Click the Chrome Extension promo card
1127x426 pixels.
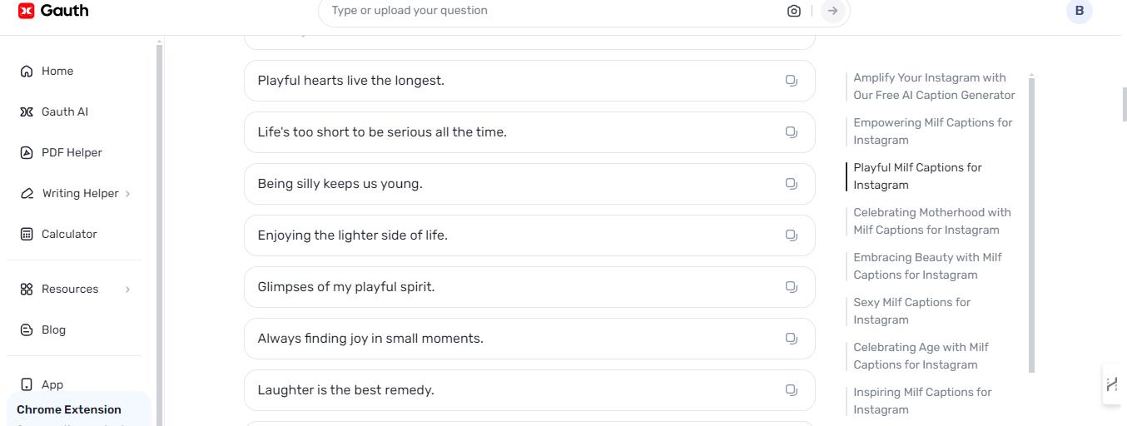[x=78, y=409]
